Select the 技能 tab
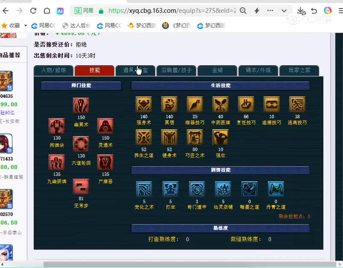Screen dimensions: 343x268 point(95,70)
